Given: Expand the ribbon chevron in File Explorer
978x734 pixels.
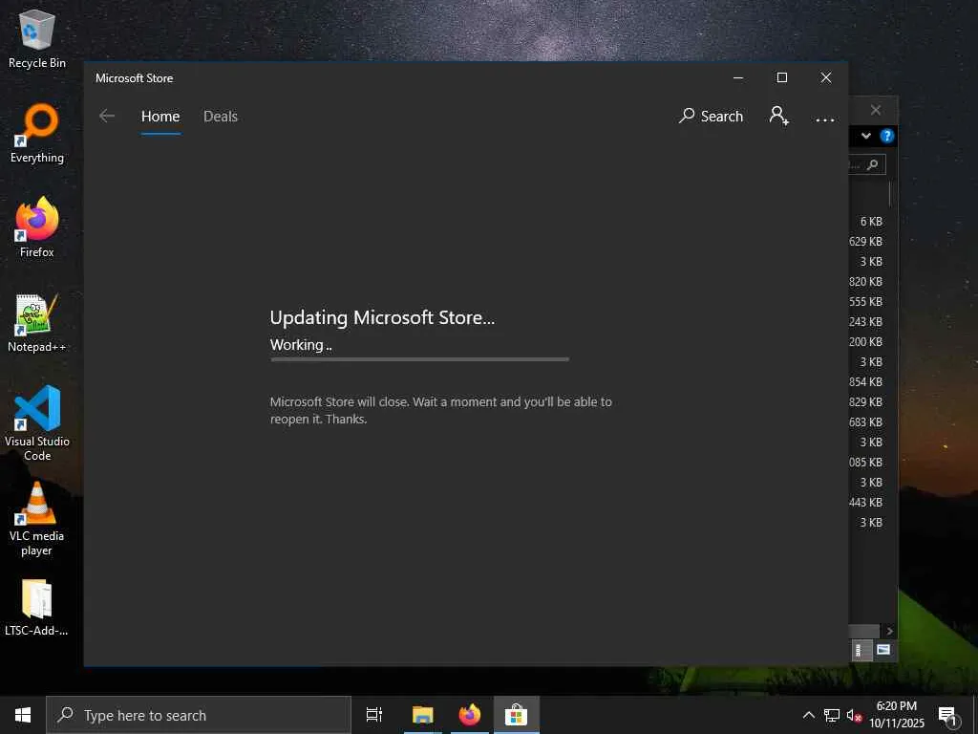Looking at the screenshot, I should 865,136.
